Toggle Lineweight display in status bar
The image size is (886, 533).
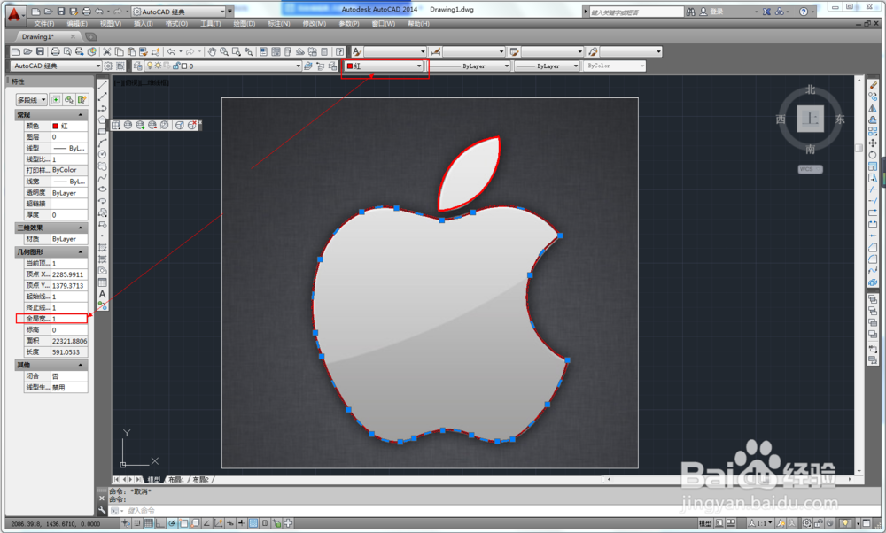[x=241, y=523]
